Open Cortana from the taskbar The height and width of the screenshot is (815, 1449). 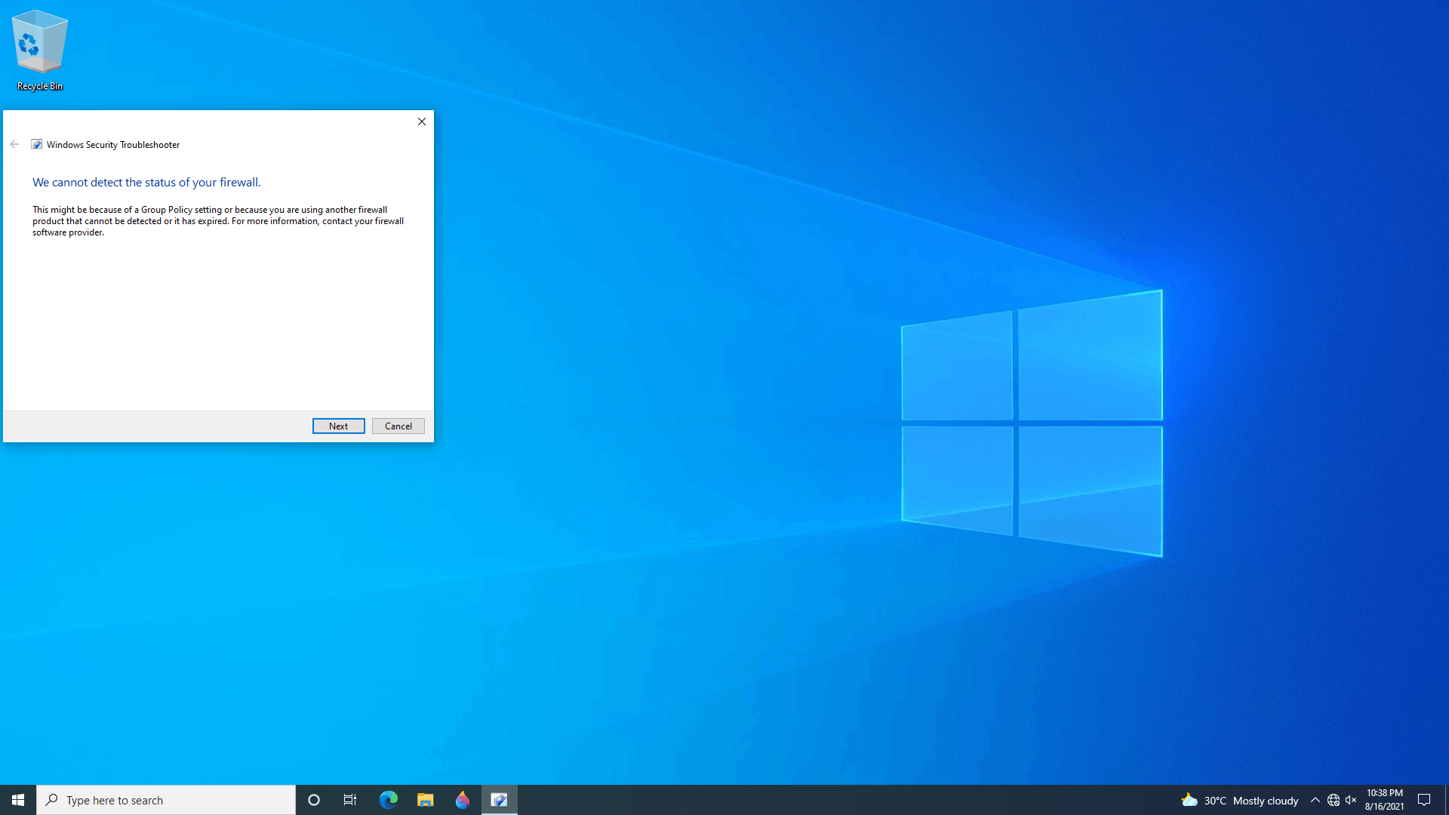point(314,800)
